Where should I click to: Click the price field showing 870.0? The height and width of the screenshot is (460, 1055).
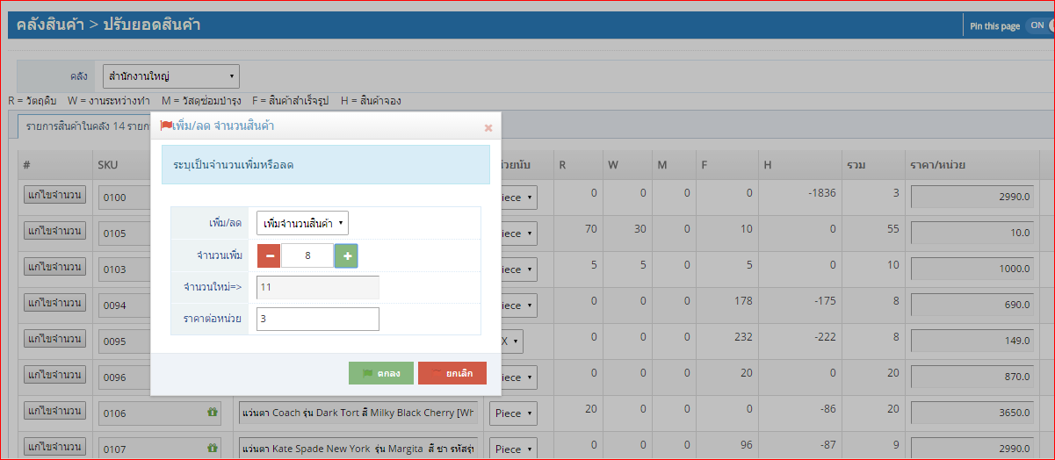(x=973, y=377)
